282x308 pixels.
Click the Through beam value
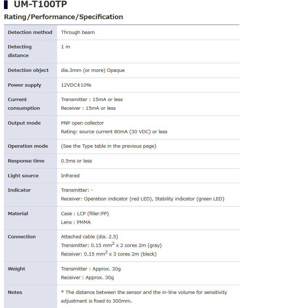[x=78, y=32]
